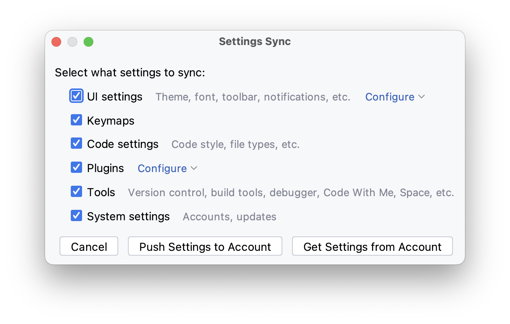The height and width of the screenshot is (324, 510).
Task: Click the Settings Sync title bar
Action: point(254,41)
